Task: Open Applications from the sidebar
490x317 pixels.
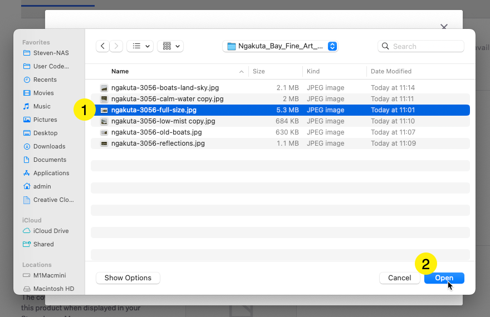Action: click(x=51, y=173)
